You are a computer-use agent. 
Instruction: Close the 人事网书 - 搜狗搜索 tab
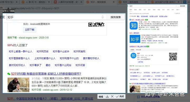click(49, 2)
